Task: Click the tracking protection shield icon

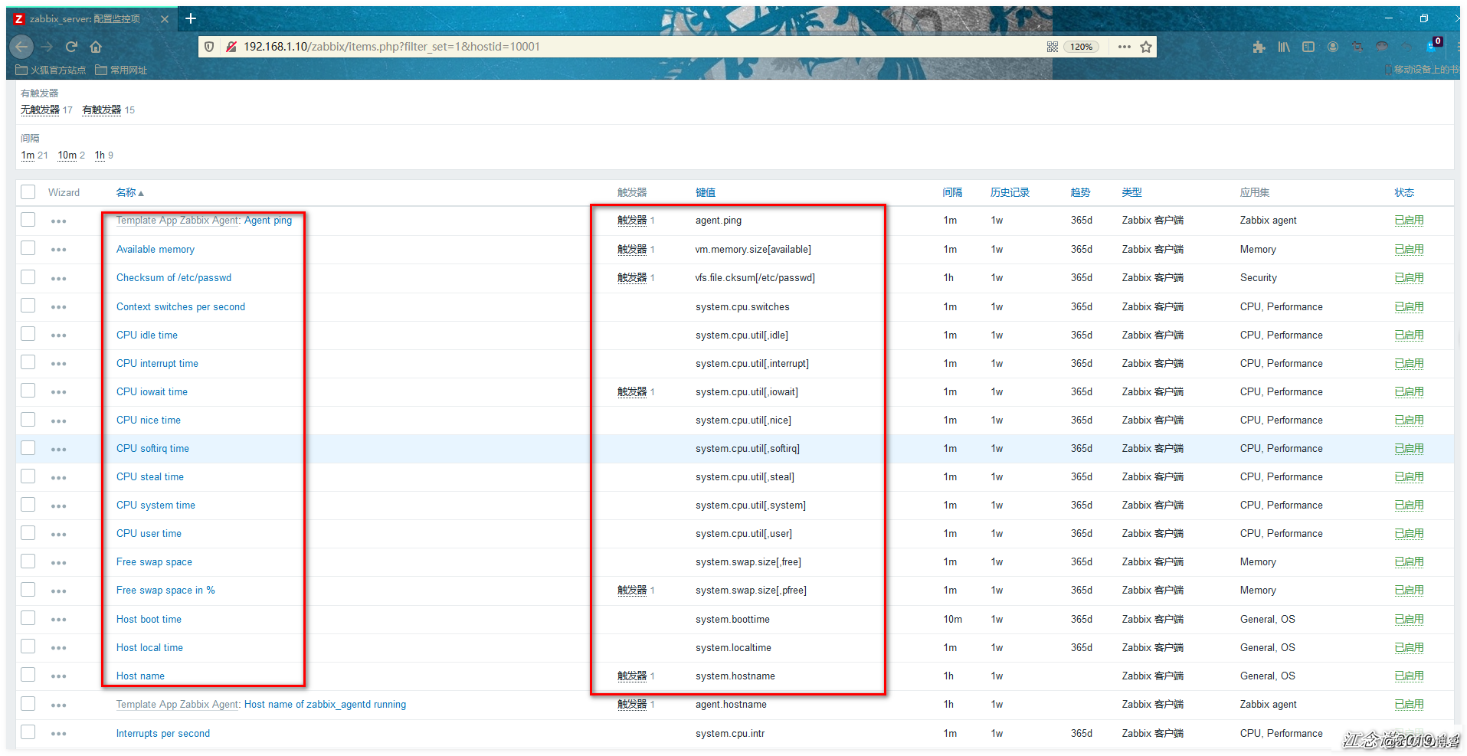Action: click(x=209, y=47)
